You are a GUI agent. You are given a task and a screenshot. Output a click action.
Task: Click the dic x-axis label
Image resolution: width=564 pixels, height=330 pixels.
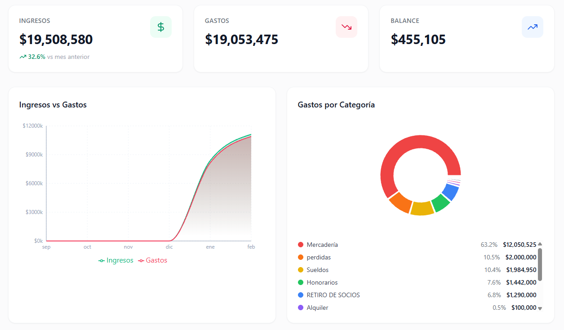pos(169,247)
